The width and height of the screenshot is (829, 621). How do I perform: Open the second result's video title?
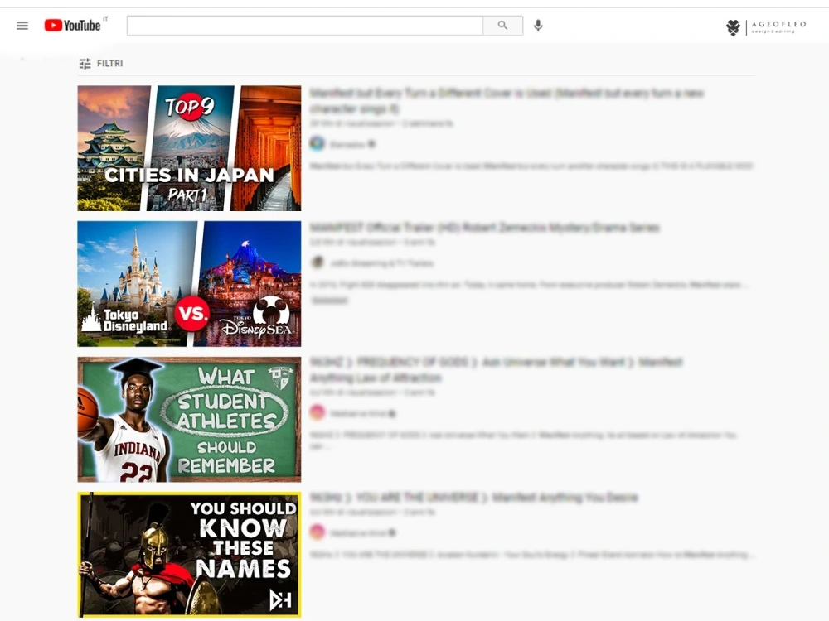[x=484, y=228]
